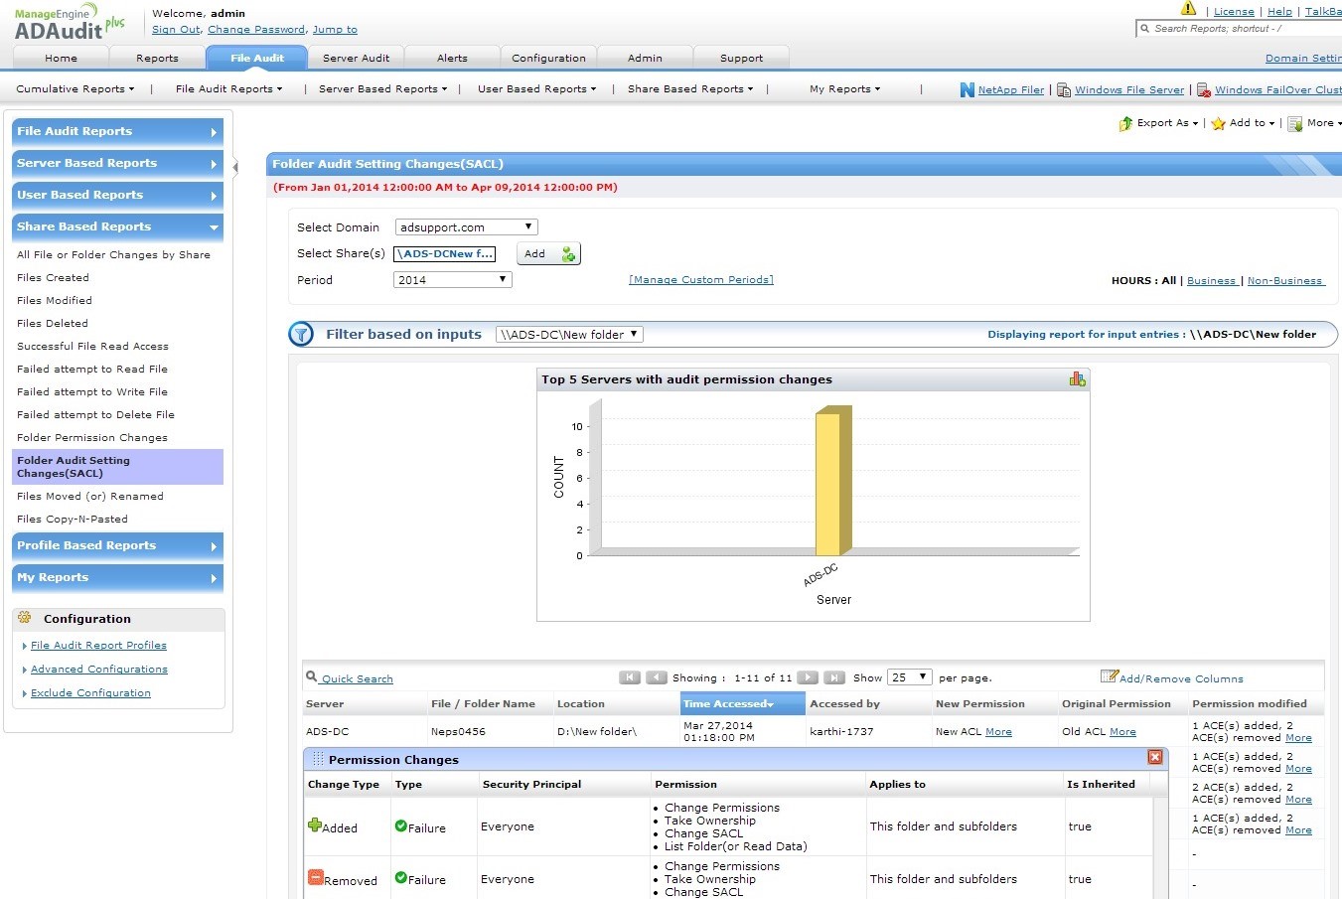Select Folder Permission Changes report

[x=92, y=438]
